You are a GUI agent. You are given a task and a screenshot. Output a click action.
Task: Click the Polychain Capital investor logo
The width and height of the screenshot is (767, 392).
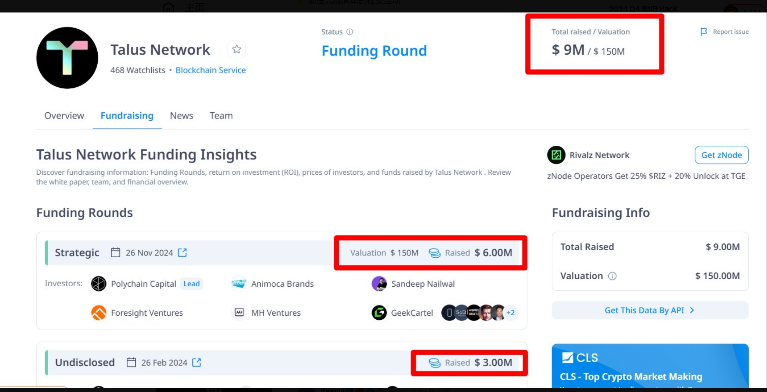coord(98,284)
